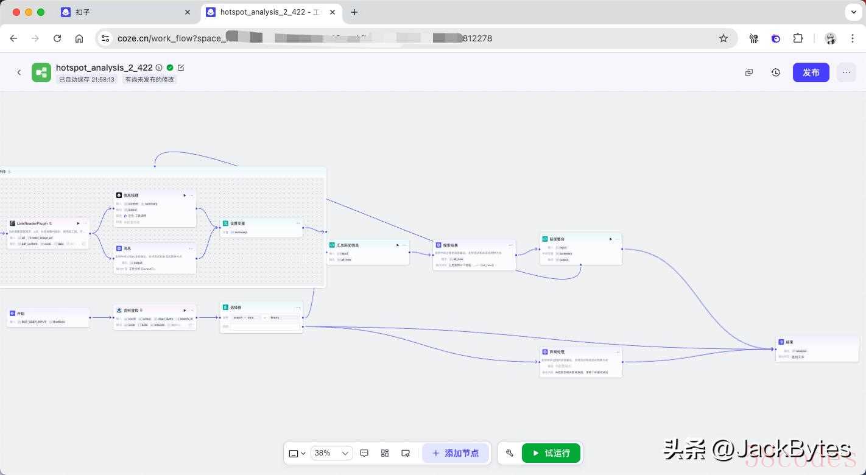Run the 新闻整合 node with its play icon
866x475 pixels.
[611, 239]
